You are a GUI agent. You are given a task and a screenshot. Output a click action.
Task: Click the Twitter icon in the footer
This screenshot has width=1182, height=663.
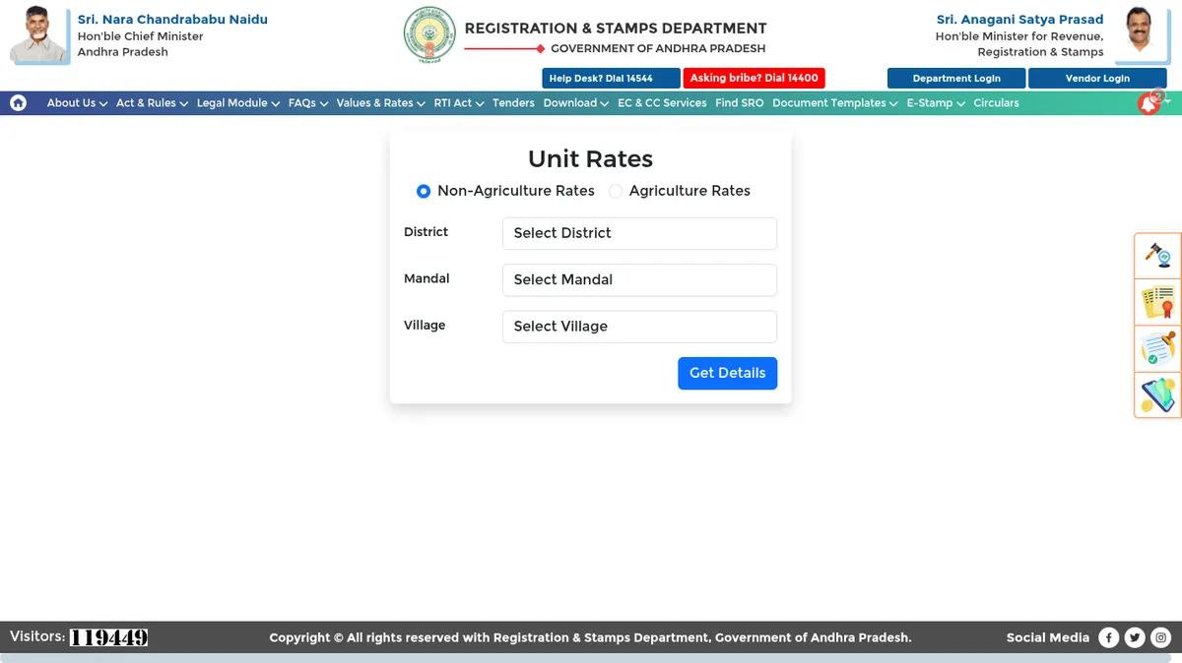tap(1135, 636)
